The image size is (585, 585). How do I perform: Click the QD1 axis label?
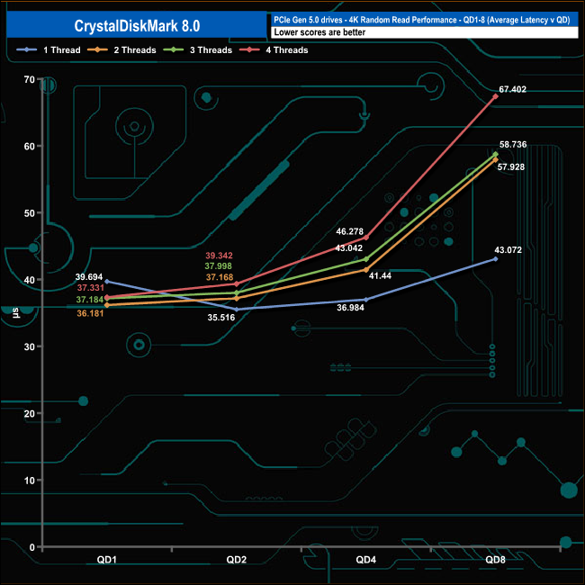click(107, 559)
